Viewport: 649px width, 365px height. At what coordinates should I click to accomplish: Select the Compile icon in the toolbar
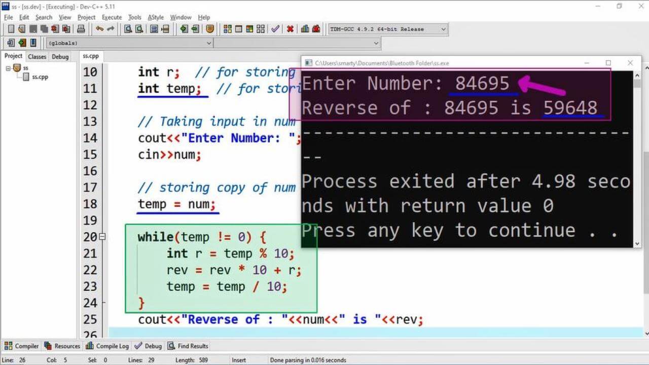(227, 29)
